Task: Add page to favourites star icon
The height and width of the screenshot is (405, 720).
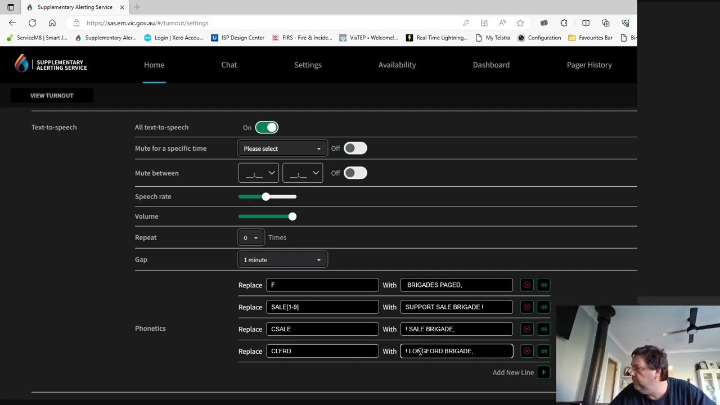Action: [x=520, y=23]
